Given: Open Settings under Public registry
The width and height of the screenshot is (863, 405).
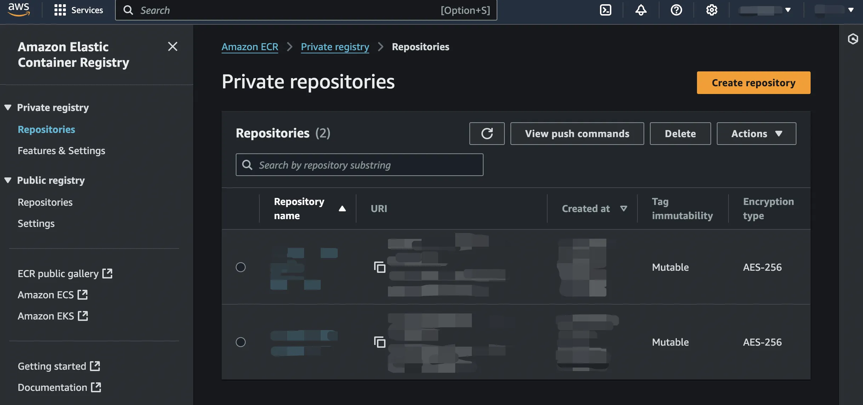Looking at the screenshot, I should coord(36,223).
